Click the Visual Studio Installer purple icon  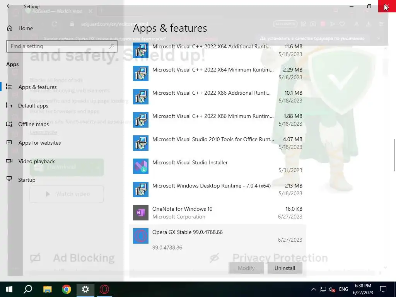(x=141, y=166)
